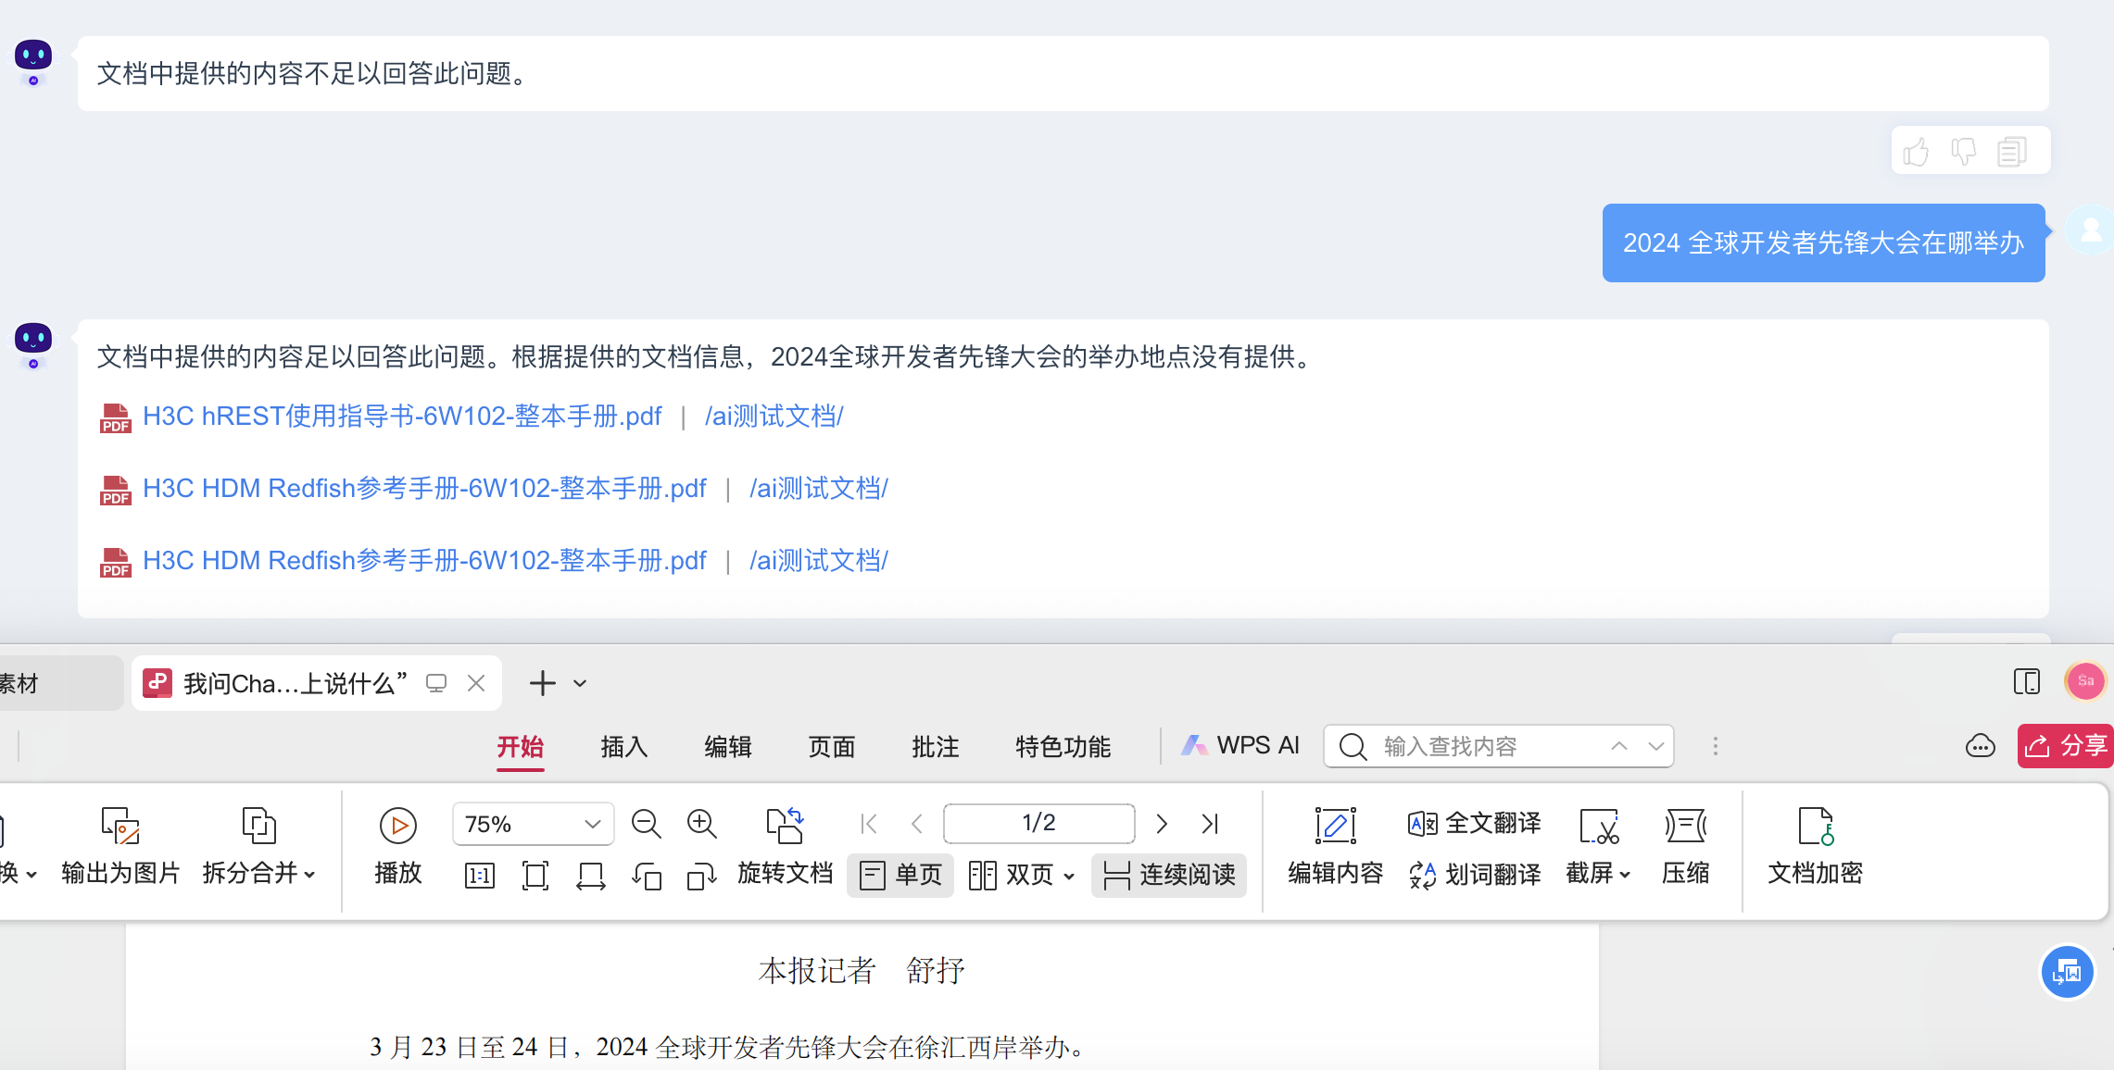Viewport: 2114px width, 1070px height.
Task: Go to previous search result arrow
Action: click(x=1619, y=746)
